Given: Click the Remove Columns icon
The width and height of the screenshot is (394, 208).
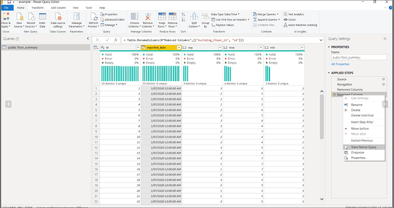Looking at the screenshot, I should 148,17.
